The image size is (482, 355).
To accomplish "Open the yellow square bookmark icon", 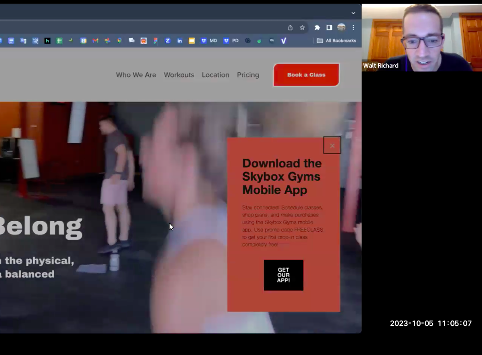I will pos(192,40).
